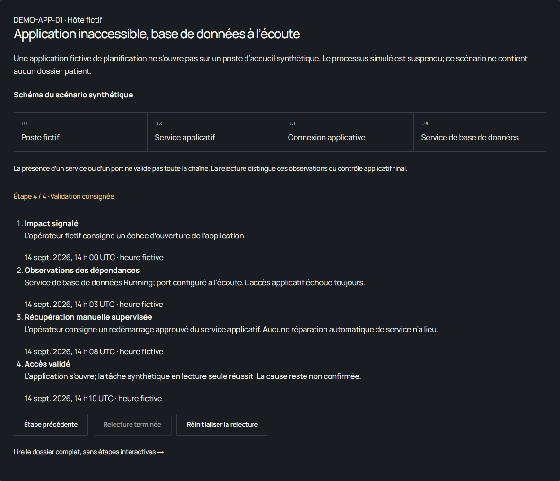Go back with Étape précédente button
Viewport: 560px width, 481px height.
51,425
